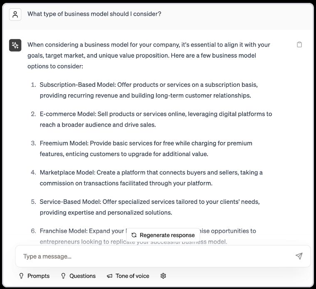Select the Freemium Model list item
The height and width of the screenshot is (289, 316).
click(x=146, y=148)
